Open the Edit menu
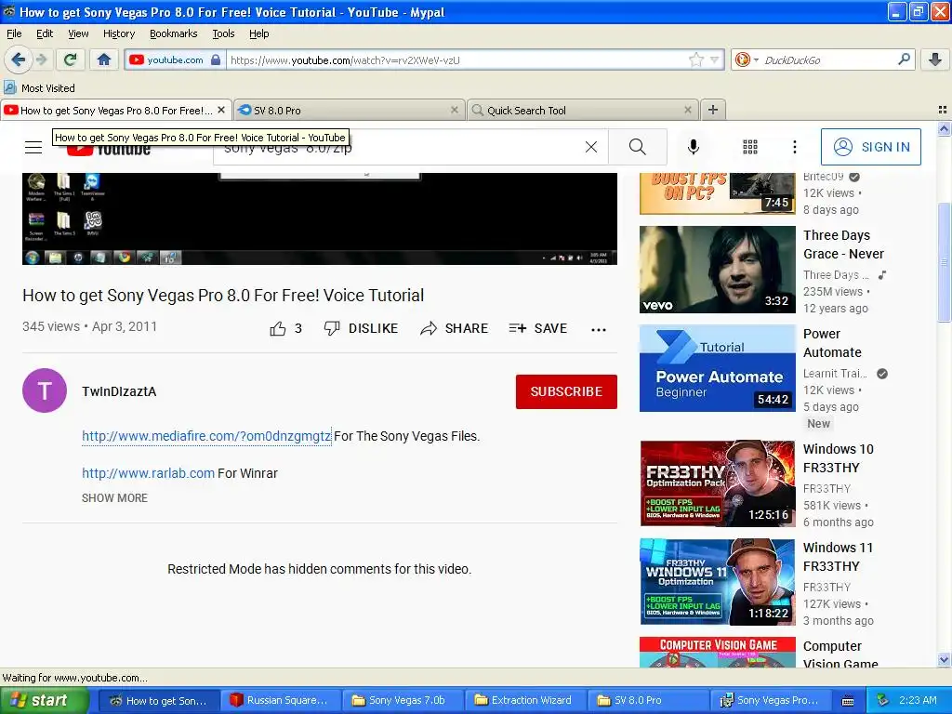This screenshot has width=952, height=714. (x=45, y=33)
